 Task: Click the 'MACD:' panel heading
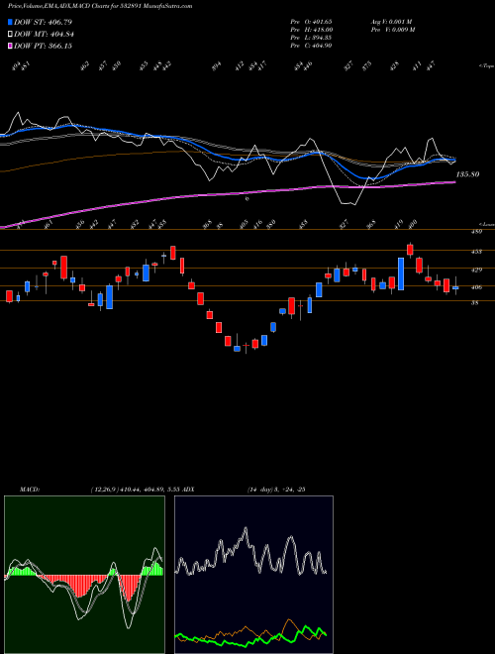tap(29, 490)
